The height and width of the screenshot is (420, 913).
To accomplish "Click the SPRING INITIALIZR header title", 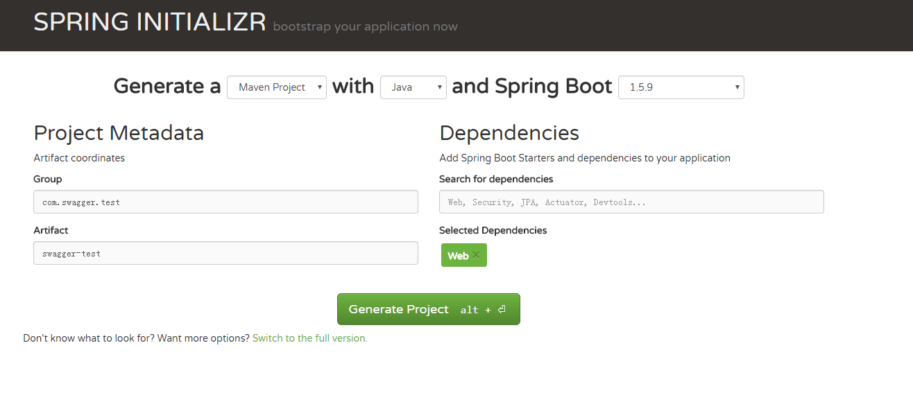I will [150, 22].
